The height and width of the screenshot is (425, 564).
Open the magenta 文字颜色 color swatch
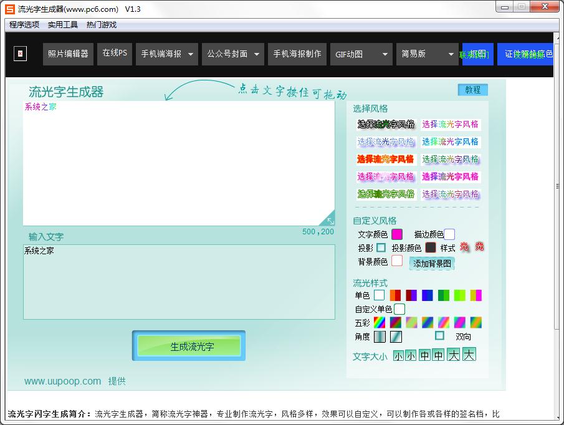(x=396, y=234)
